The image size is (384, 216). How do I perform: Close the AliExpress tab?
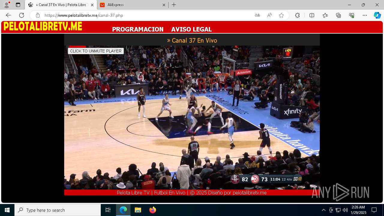(x=164, y=5)
